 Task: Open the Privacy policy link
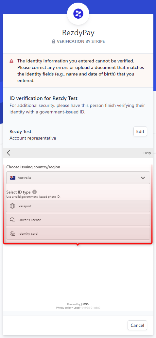(x=64, y=308)
